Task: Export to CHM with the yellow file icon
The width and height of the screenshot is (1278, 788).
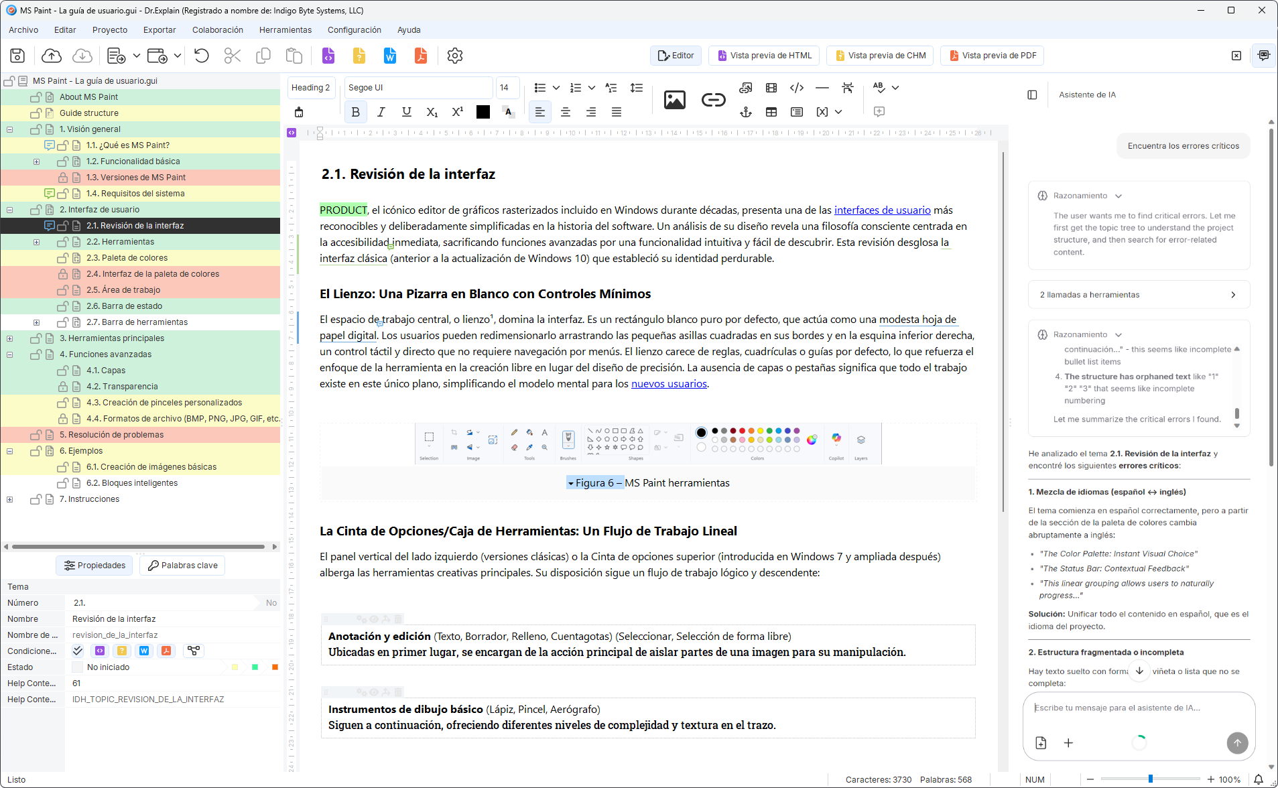Action: click(359, 56)
